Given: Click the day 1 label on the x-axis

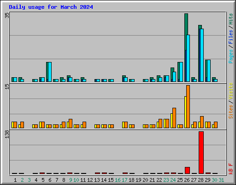Looking at the screenshot, I should (15, 180).
